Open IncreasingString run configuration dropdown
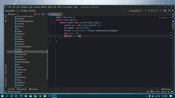The height and width of the screenshot is (98, 175). pyautogui.click(x=134, y=11)
